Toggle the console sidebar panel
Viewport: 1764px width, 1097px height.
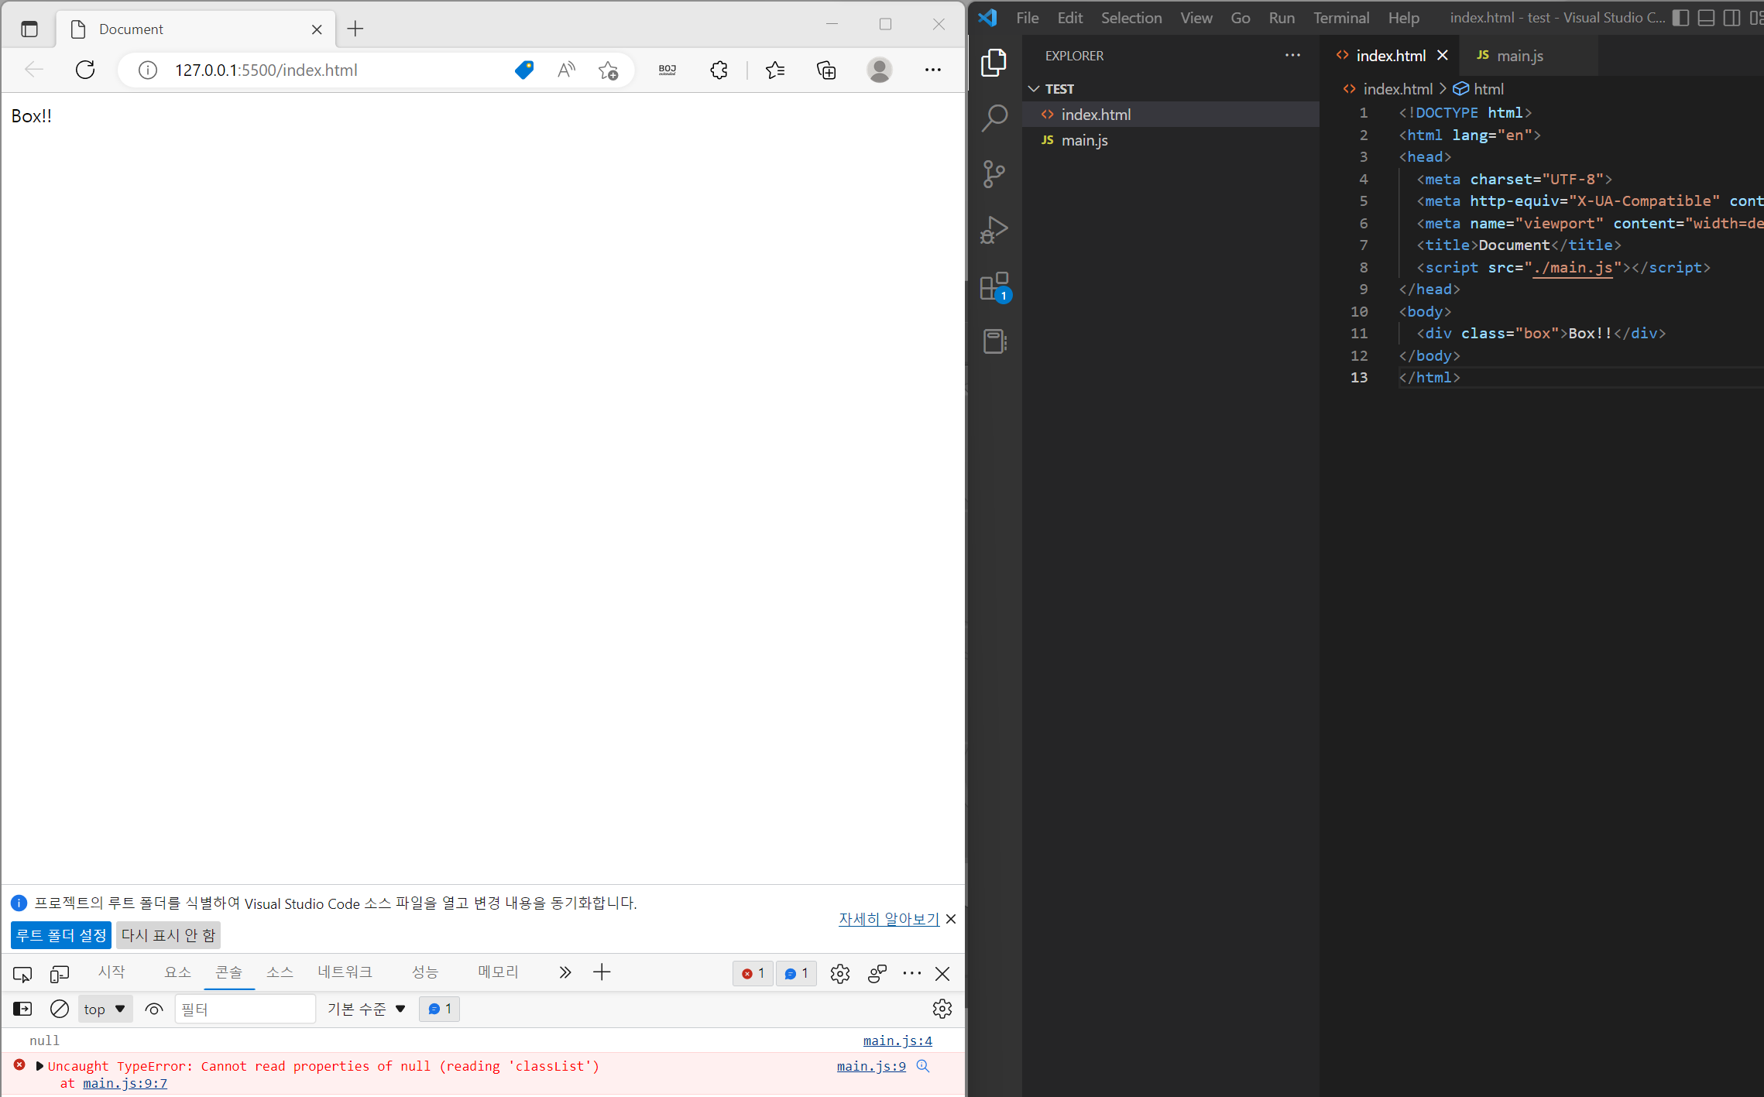[x=22, y=1009]
